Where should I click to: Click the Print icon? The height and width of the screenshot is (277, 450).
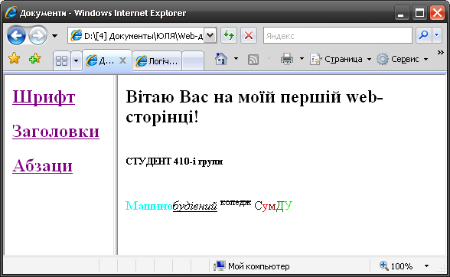pos(287,59)
